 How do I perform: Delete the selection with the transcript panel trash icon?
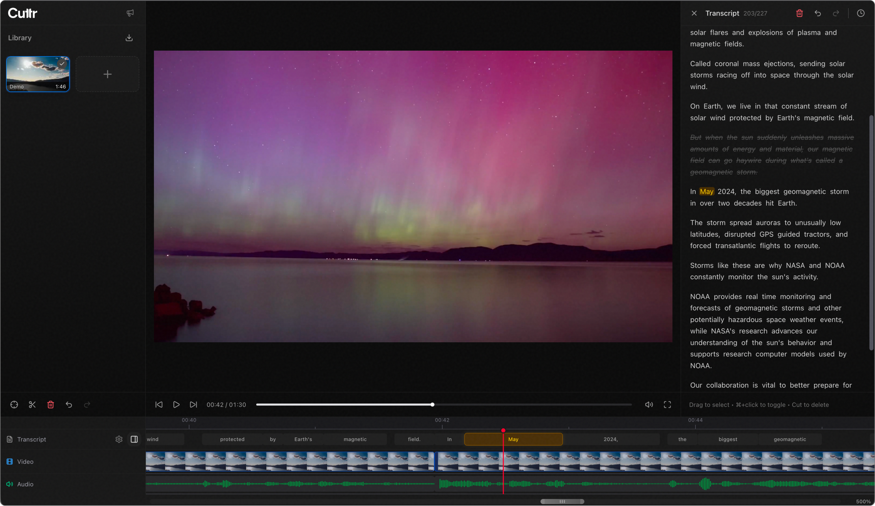point(799,13)
